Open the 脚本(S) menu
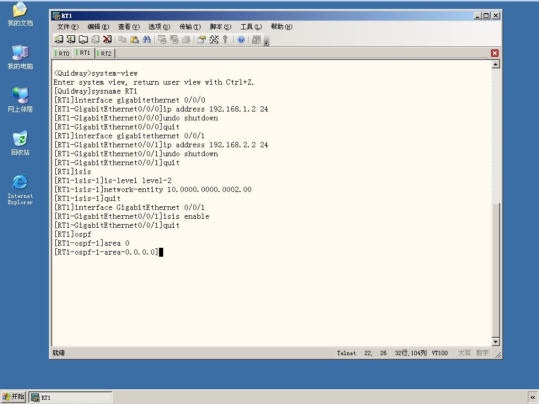 pos(221,27)
